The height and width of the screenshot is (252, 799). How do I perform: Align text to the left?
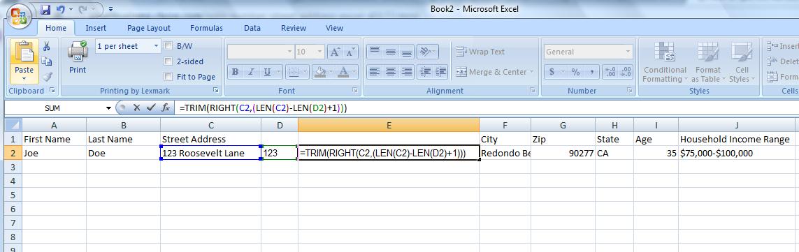click(x=375, y=73)
